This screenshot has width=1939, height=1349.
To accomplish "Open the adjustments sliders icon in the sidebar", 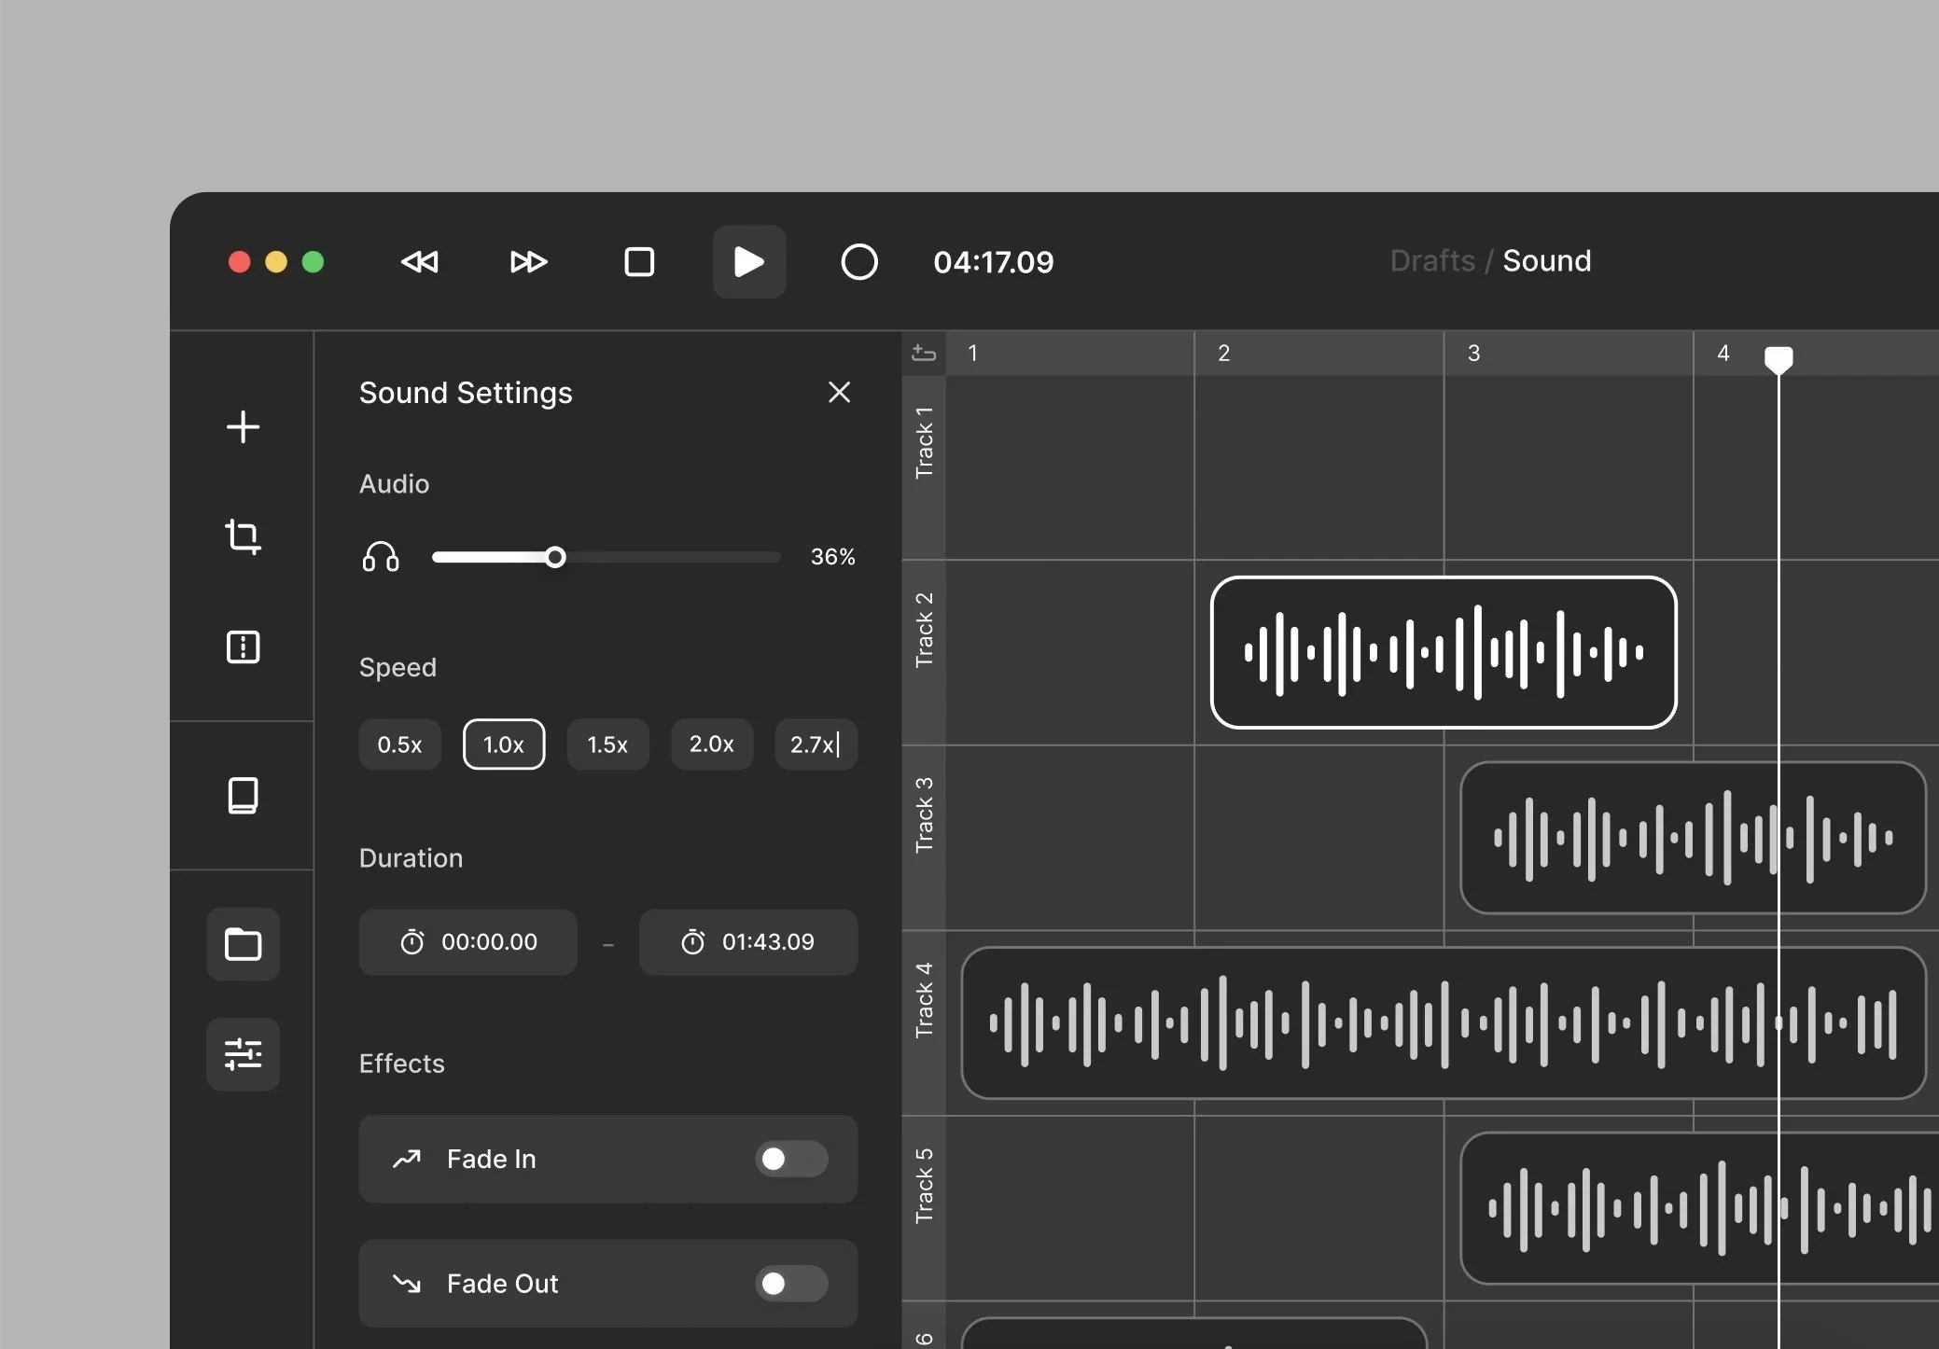I will (x=242, y=1054).
